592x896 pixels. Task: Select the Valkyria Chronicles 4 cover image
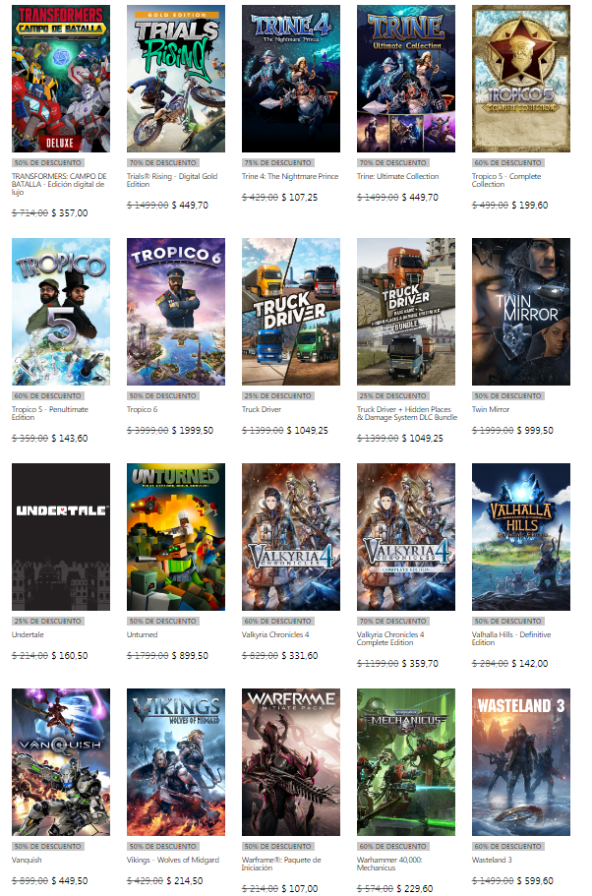coord(291,537)
